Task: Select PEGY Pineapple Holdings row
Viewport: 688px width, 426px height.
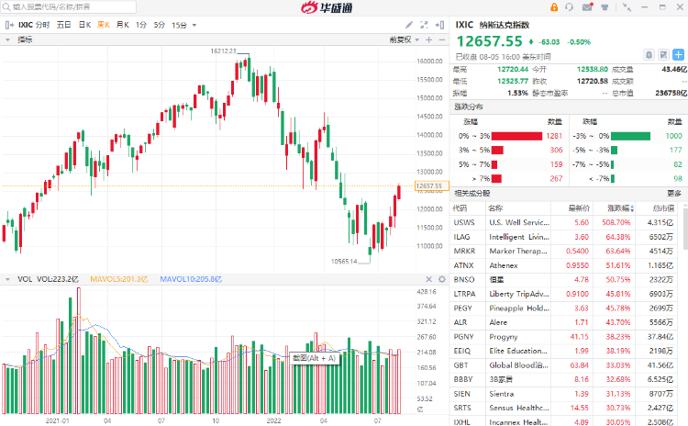Action: point(564,308)
